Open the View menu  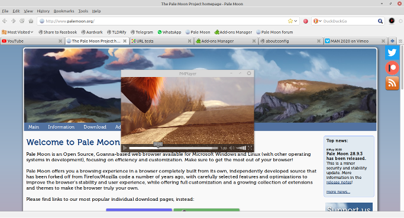point(28,11)
